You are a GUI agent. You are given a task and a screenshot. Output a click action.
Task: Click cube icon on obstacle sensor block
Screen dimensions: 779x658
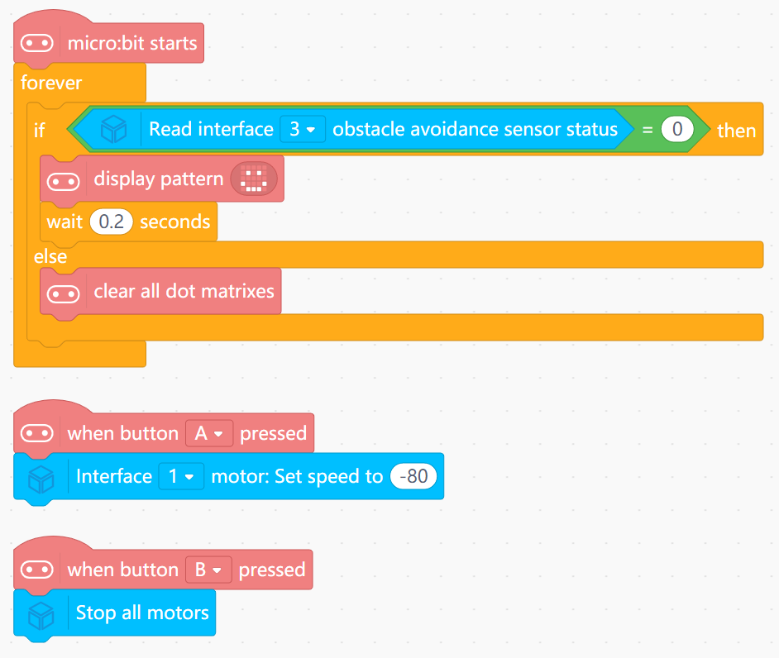[x=113, y=130]
